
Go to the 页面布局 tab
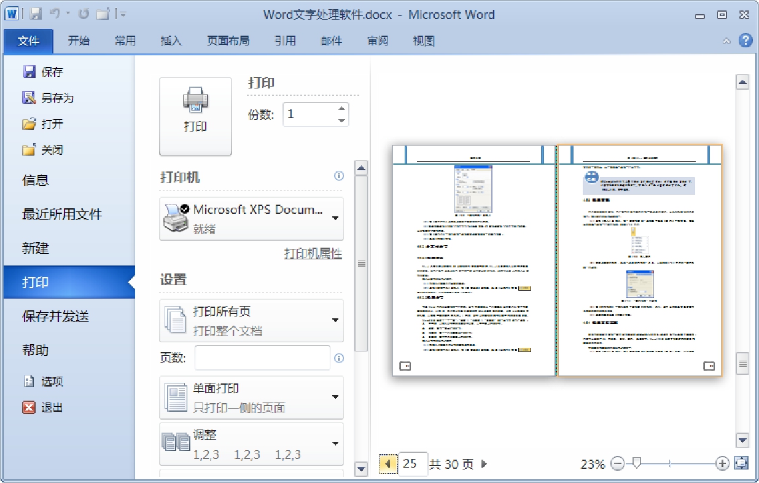pyautogui.click(x=228, y=41)
